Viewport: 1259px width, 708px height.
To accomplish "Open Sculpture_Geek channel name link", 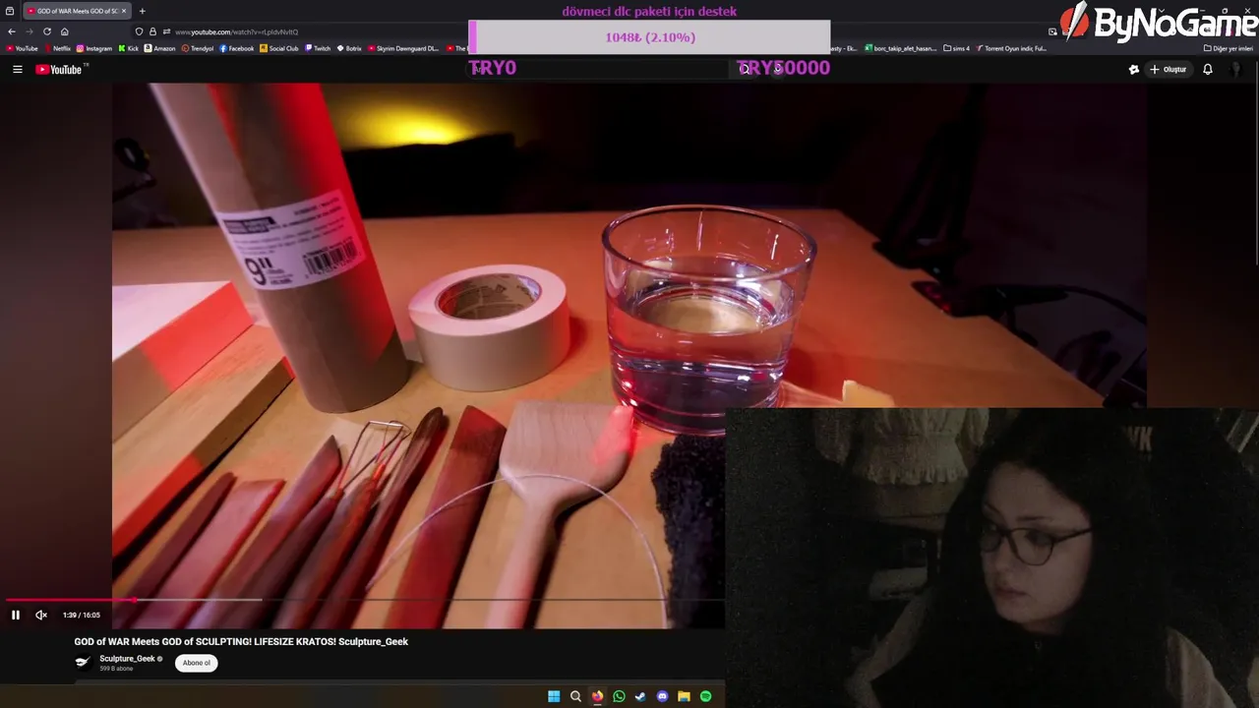I will (x=127, y=658).
